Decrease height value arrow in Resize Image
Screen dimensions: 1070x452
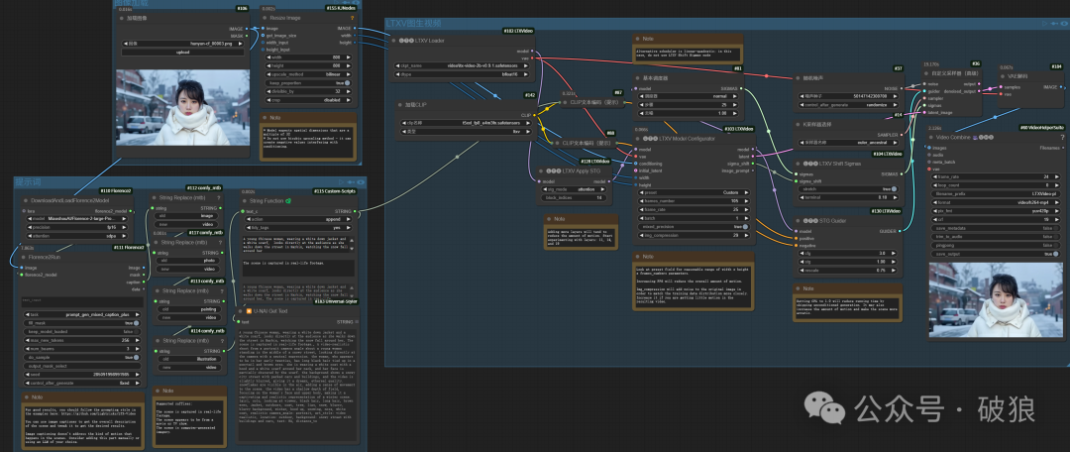(267, 65)
